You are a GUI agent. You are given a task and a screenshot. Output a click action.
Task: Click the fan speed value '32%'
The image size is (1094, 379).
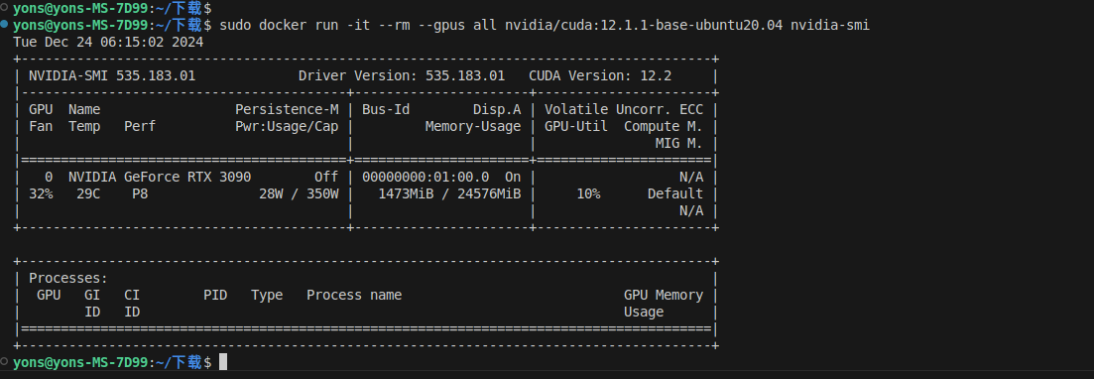[42, 193]
